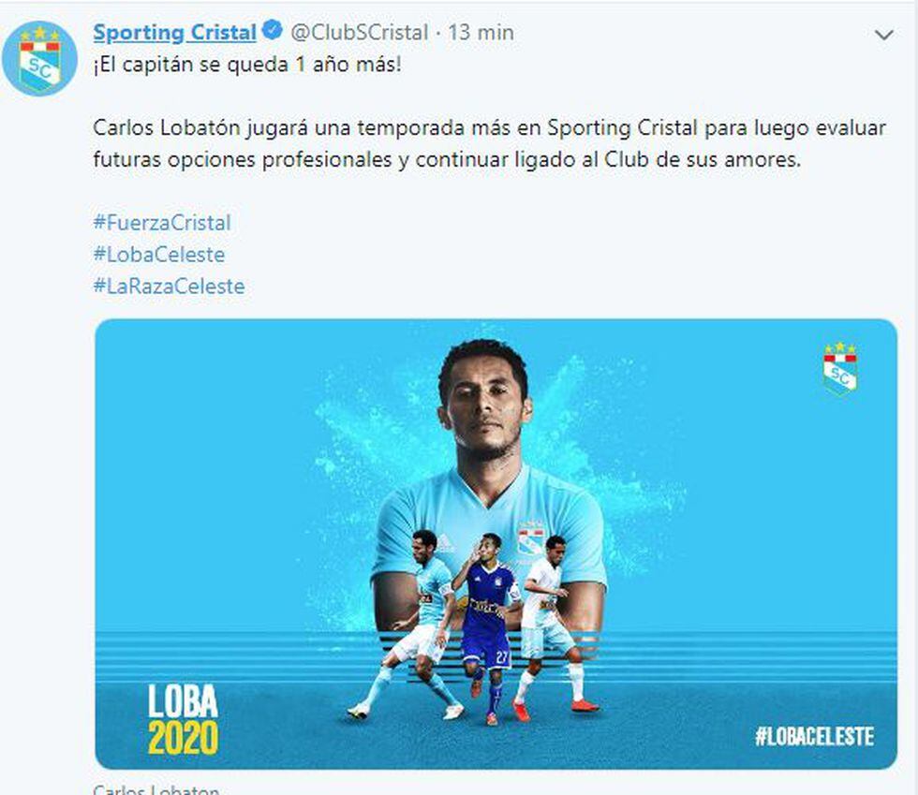Open the 13 min timestamp link
This screenshot has width=918, height=795.
pyautogui.click(x=481, y=32)
